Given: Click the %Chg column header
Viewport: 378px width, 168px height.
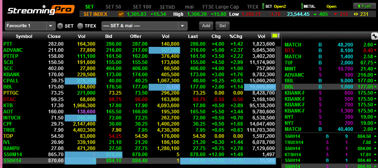Looking at the screenshot, I should point(236,37).
